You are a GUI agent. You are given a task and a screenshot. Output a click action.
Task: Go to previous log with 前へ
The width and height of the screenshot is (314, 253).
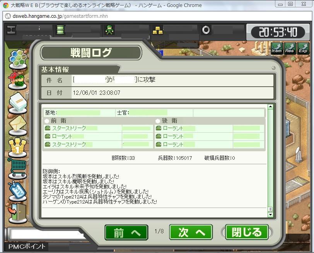click(x=126, y=232)
